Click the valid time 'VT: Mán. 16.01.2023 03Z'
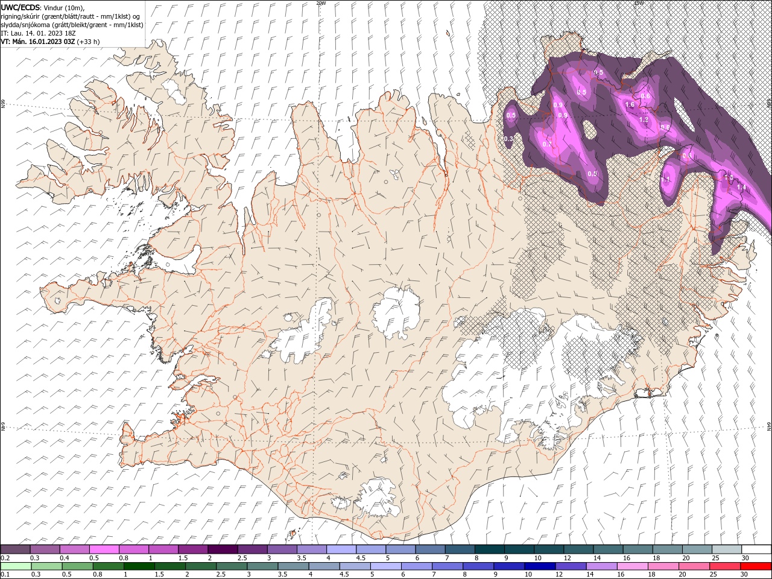772x579 pixels. tap(38, 42)
